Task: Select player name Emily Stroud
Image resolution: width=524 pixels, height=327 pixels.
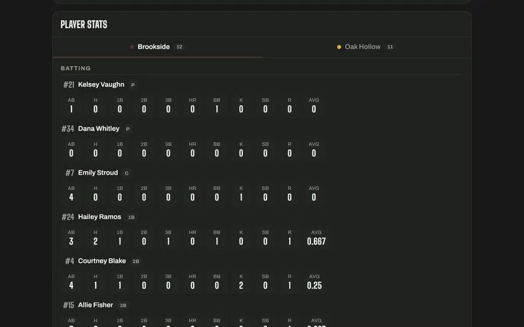Action: click(x=98, y=173)
